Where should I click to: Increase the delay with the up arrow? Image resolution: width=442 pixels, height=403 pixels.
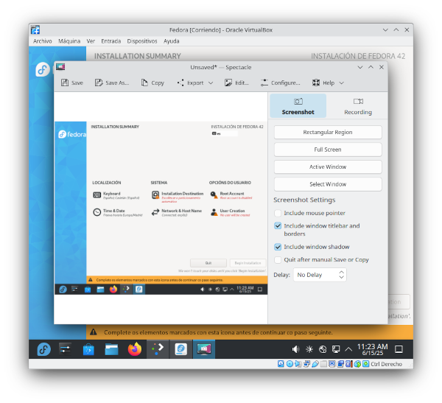click(341, 273)
